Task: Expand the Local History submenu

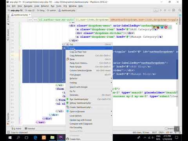Action: (x=89, y=116)
